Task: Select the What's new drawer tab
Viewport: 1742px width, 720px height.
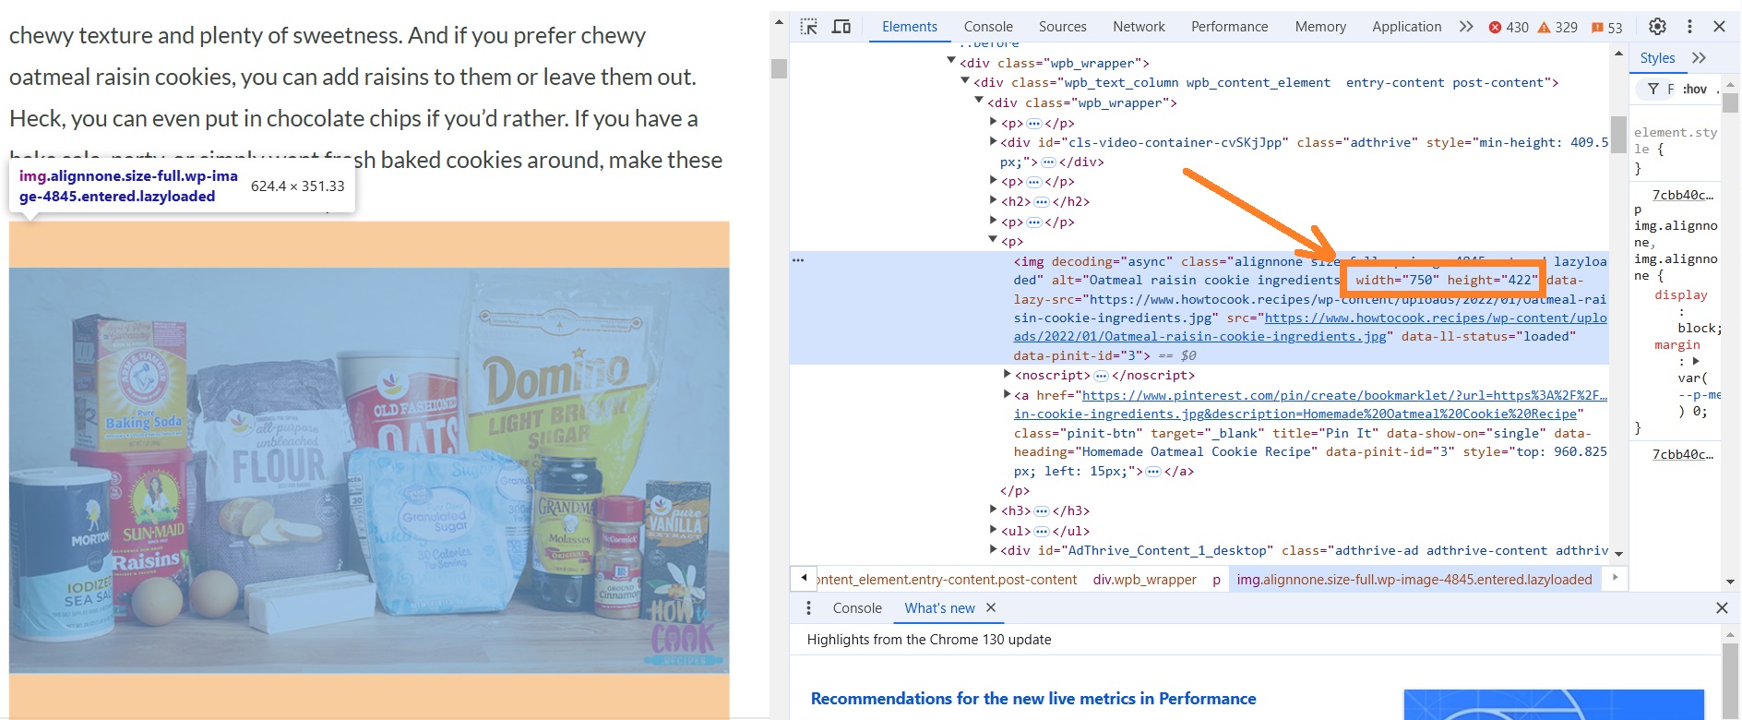Action: click(939, 608)
